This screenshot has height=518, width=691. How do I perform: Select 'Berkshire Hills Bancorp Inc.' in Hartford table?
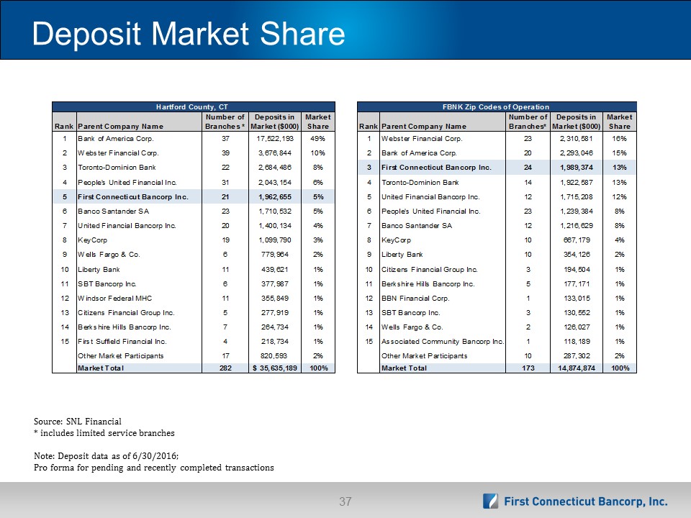[x=125, y=327]
